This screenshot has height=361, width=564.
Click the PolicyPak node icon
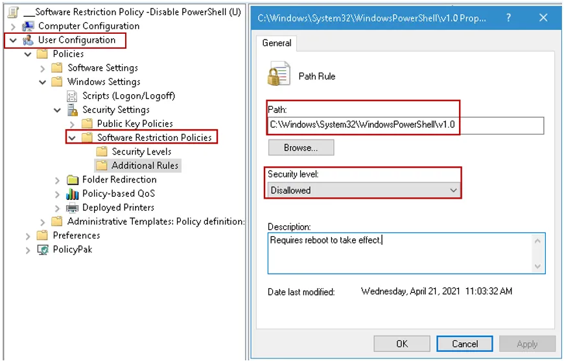pos(43,249)
